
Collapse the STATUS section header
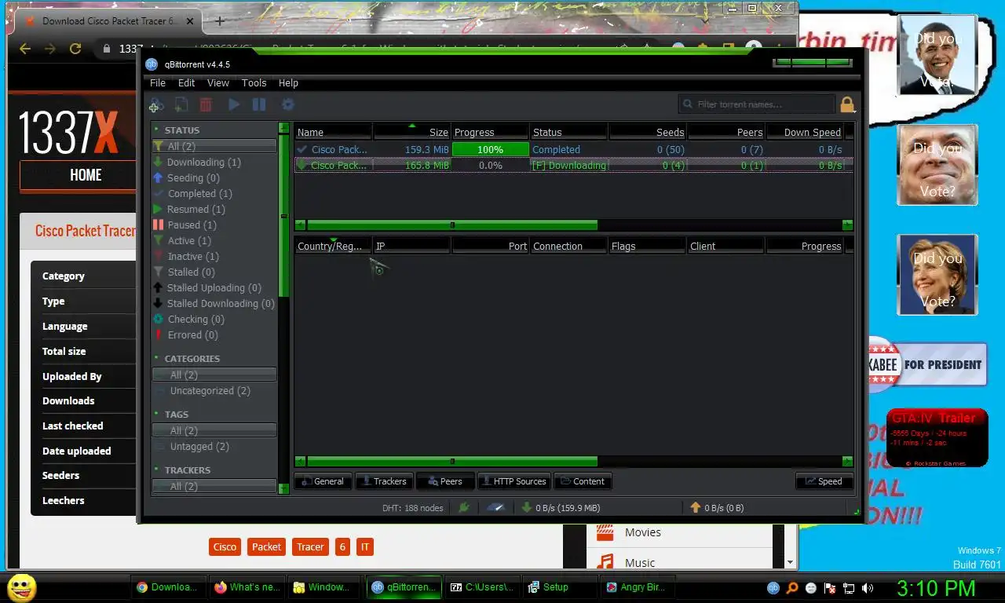(181, 130)
